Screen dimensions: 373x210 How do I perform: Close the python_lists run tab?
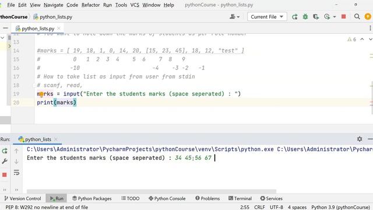click(56, 139)
